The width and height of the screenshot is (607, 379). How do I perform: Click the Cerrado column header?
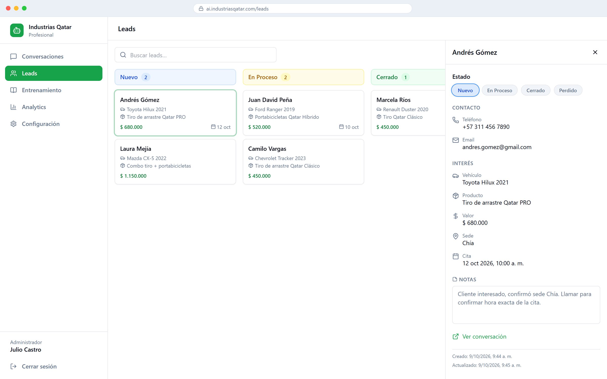pos(408,77)
